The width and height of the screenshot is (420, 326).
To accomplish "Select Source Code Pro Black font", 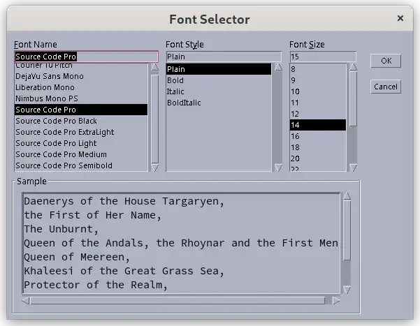I will coord(81,121).
